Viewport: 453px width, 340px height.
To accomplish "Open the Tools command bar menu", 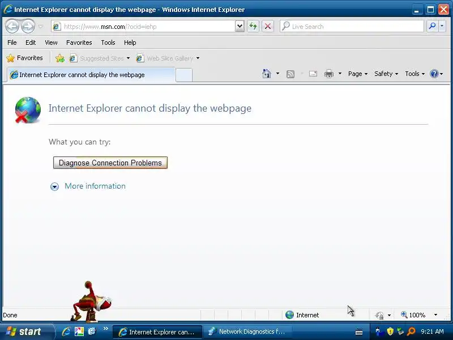I will pos(414,74).
